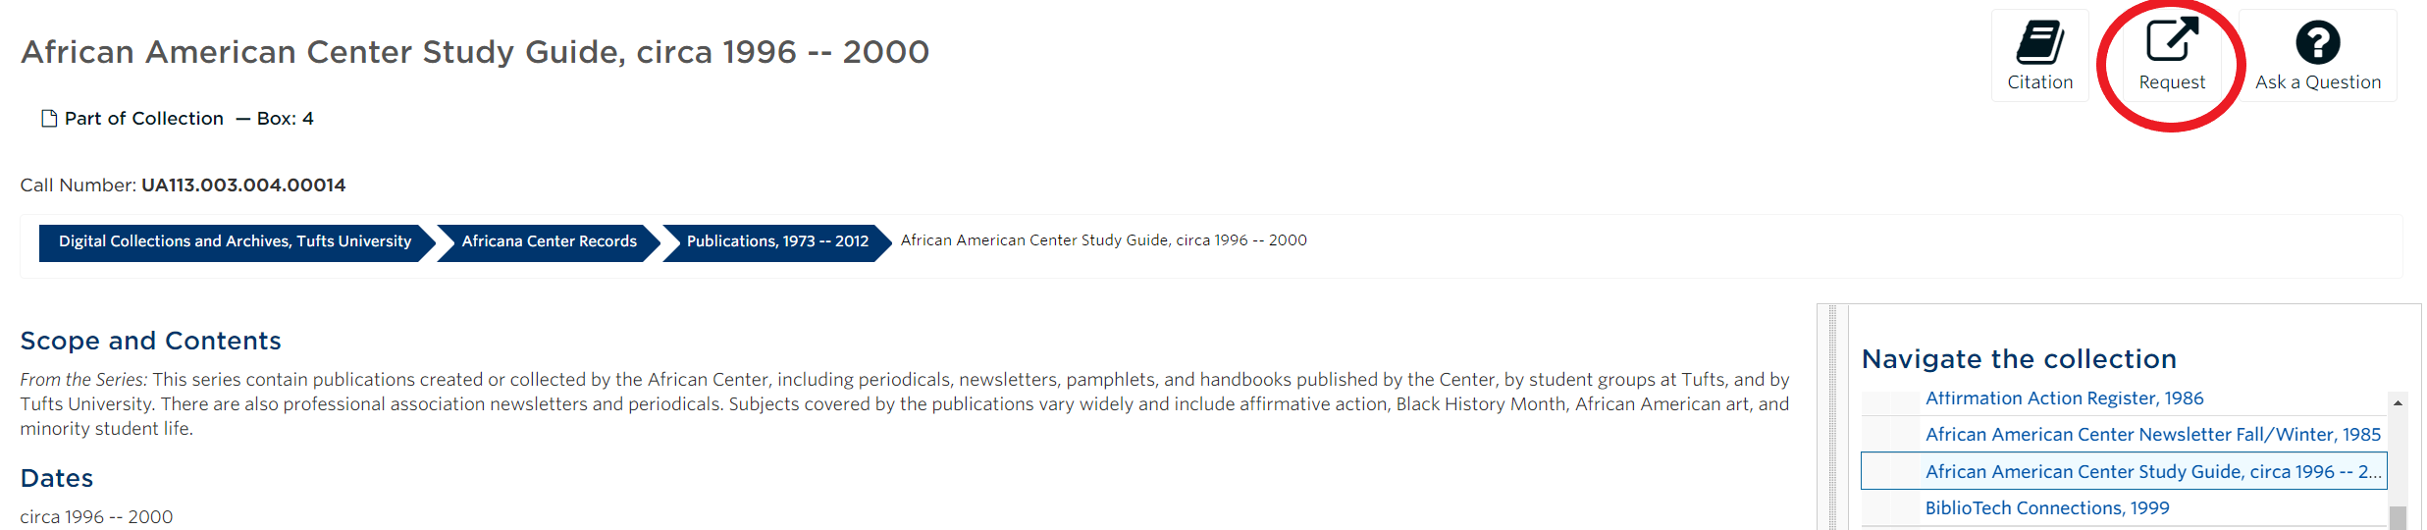Click the collection list scroll-up arrow

tap(2398, 402)
